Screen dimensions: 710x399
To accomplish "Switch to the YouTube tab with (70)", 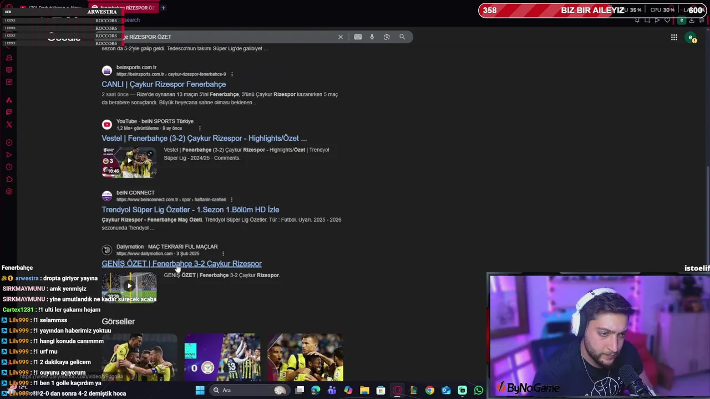I will click(x=50, y=8).
